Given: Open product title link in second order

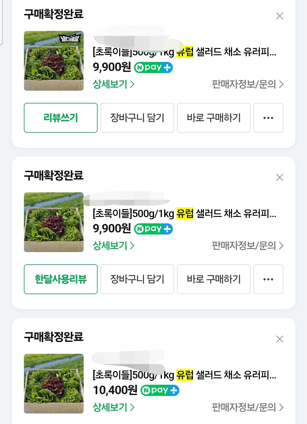Looking at the screenshot, I should pyautogui.click(x=184, y=213).
